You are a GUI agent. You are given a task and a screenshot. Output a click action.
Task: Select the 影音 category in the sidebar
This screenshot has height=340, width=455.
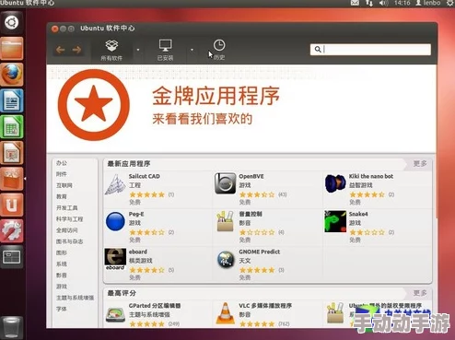[x=62, y=276]
